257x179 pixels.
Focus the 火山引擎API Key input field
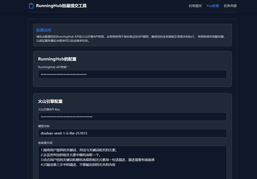click(x=133, y=117)
